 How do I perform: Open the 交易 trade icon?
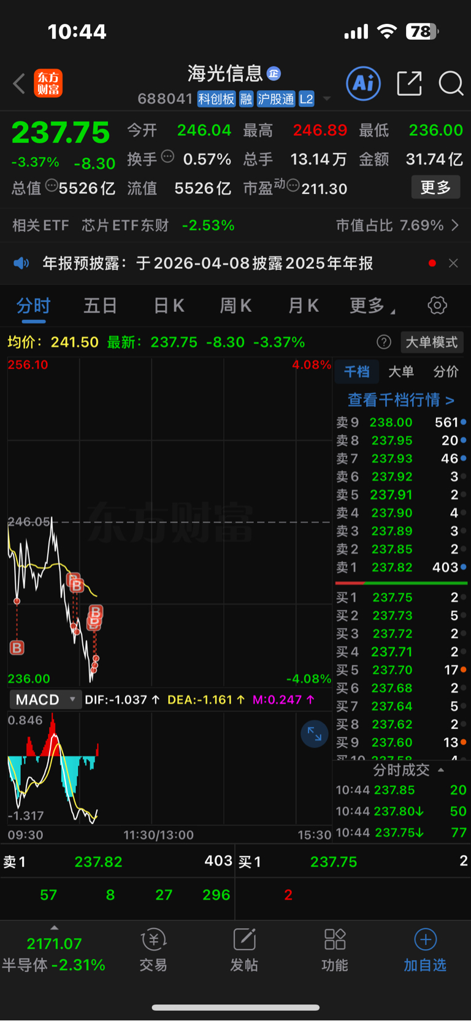(x=153, y=950)
